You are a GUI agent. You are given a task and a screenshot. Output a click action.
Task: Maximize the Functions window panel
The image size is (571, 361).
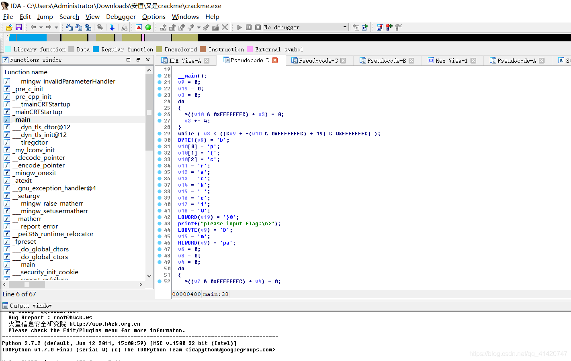(x=129, y=59)
